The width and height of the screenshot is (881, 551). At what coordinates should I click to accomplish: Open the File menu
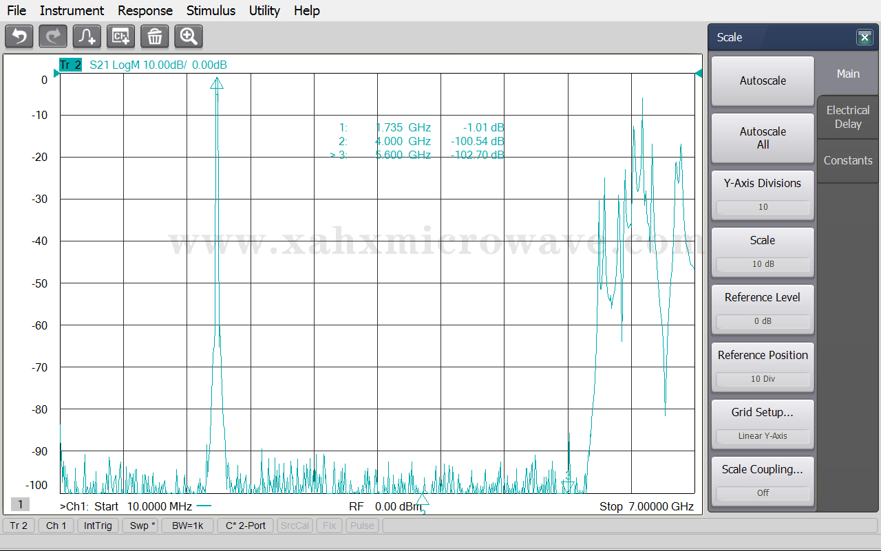point(17,10)
